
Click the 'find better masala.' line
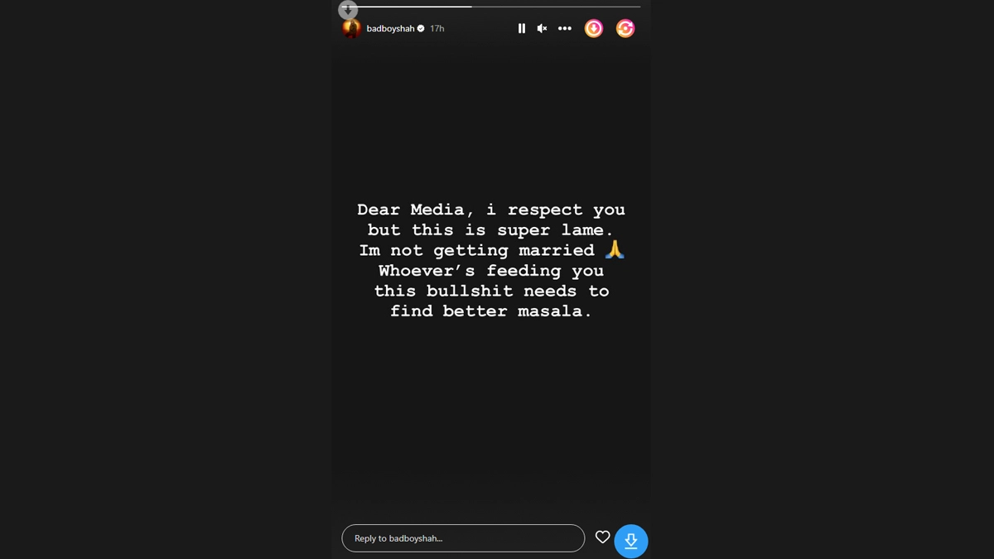pyautogui.click(x=491, y=311)
